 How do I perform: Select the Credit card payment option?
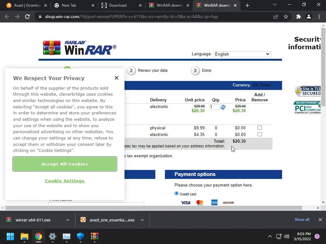pyautogui.click(x=176, y=193)
